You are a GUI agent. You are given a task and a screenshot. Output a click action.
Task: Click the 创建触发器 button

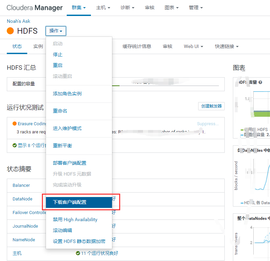(x=211, y=106)
